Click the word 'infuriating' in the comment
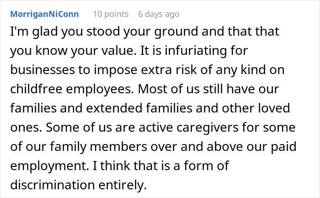Screen dimensions: 320x198 coord(196,50)
